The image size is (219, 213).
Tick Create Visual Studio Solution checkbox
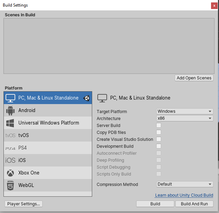tap(159, 139)
